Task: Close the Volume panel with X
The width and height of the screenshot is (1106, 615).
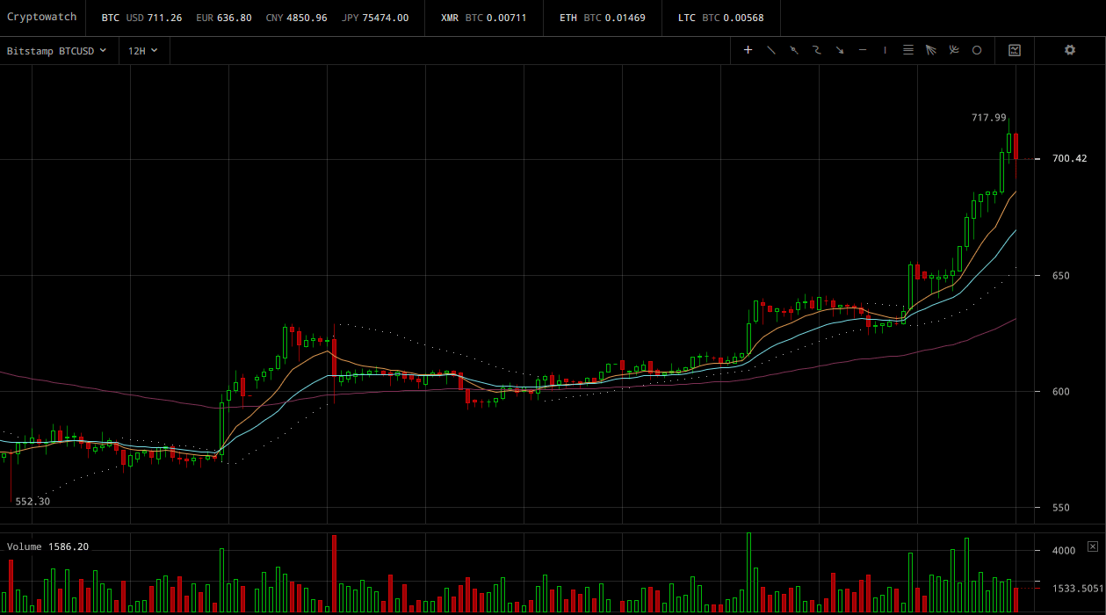Action: click(1093, 546)
